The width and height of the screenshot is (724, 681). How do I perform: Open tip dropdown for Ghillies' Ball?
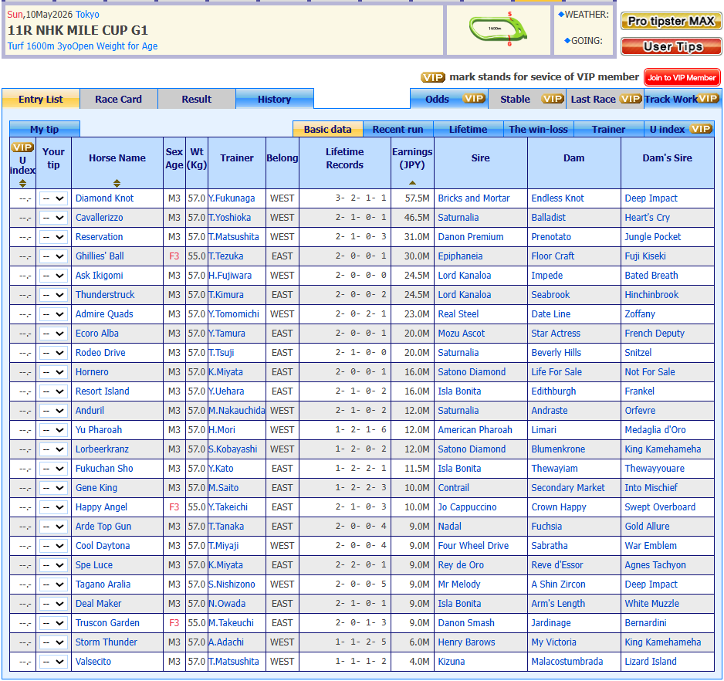tap(53, 256)
